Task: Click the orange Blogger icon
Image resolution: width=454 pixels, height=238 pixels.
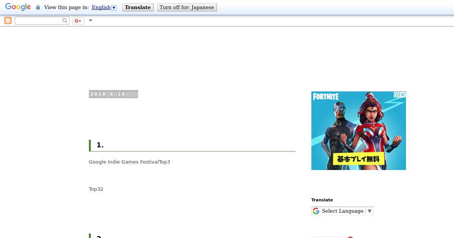Action: click(8, 20)
